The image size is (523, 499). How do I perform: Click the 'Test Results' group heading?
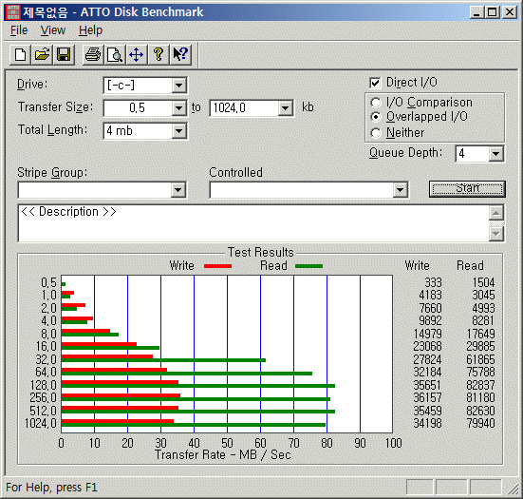tap(260, 252)
